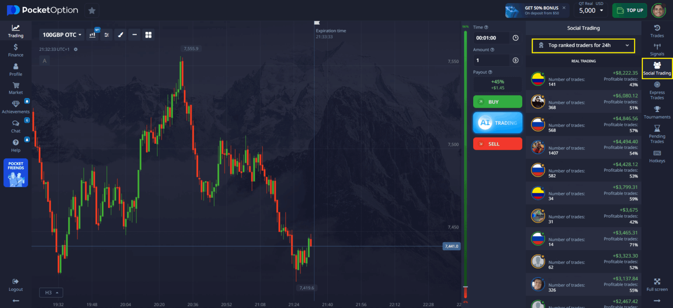The image size is (673, 308).
Task: Expand the Top ranked traders for 24h dropdown
Action: (583, 46)
